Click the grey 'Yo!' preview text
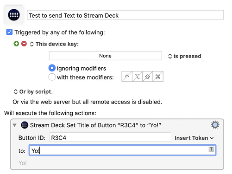 (x=23, y=163)
